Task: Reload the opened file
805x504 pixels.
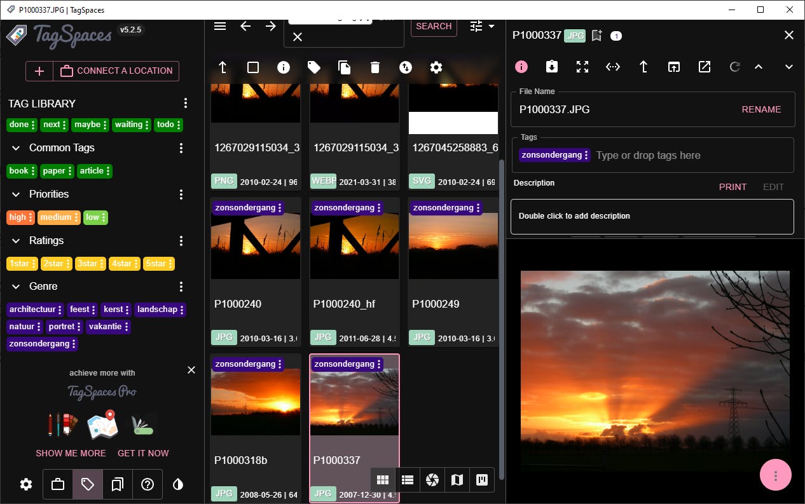Action: [x=735, y=67]
